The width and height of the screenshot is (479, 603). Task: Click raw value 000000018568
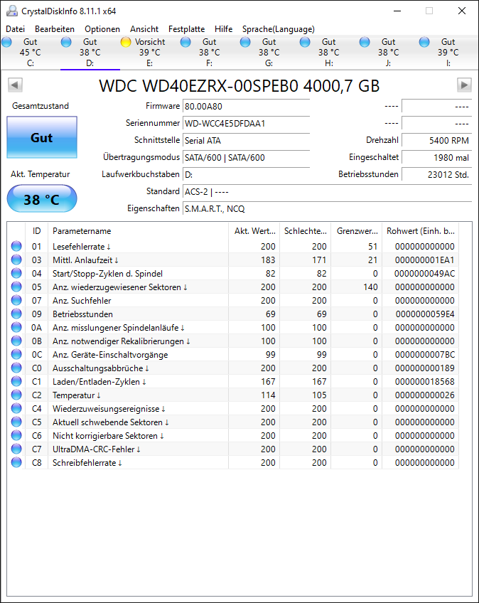point(424,381)
